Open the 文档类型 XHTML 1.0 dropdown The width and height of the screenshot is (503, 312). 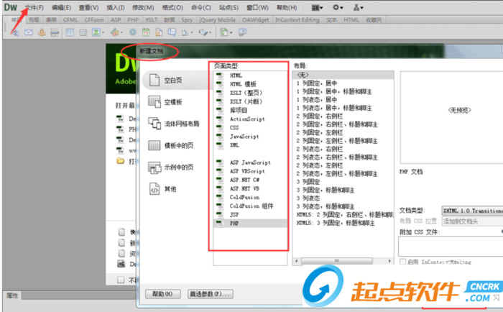pyautogui.click(x=472, y=211)
